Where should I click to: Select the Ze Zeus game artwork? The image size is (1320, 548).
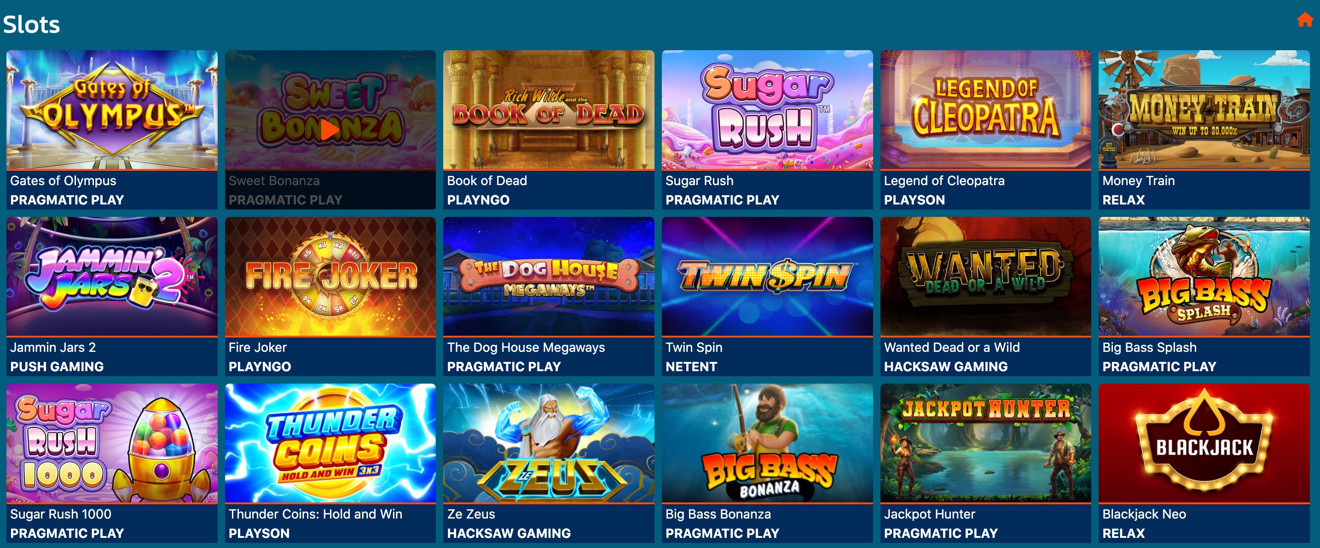click(548, 443)
